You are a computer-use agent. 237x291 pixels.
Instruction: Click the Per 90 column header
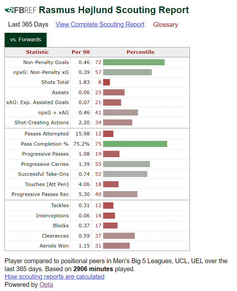click(81, 52)
